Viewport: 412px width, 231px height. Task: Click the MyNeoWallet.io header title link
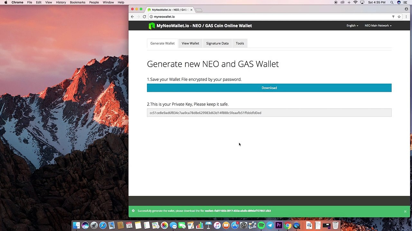point(204,26)
